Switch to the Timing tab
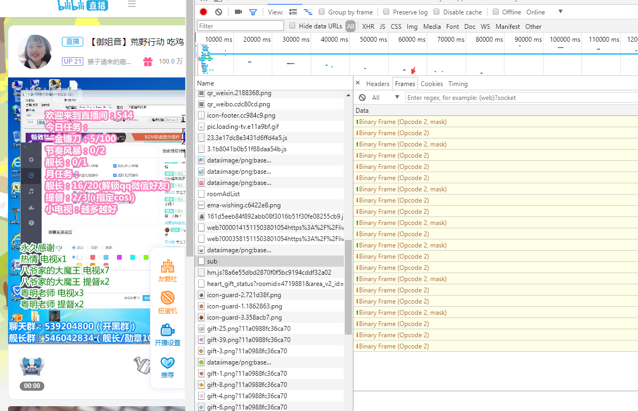This screenshot has width=638, height=411. (x=458, y=84)
